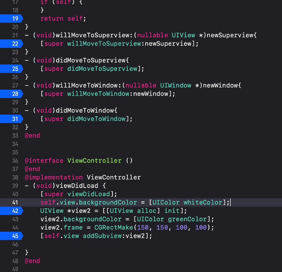Toggle the breakpoint on line 19
282x272 pixels.
coord(12,19)
